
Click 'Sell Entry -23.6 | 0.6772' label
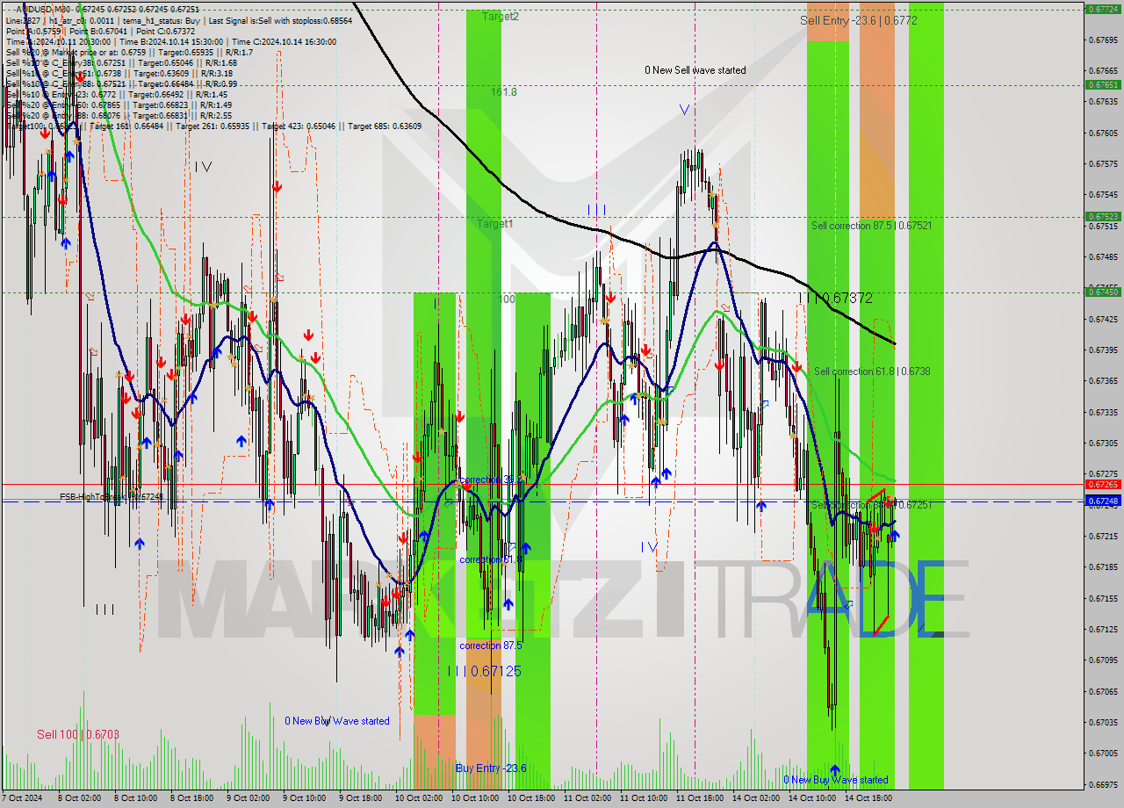859,20
